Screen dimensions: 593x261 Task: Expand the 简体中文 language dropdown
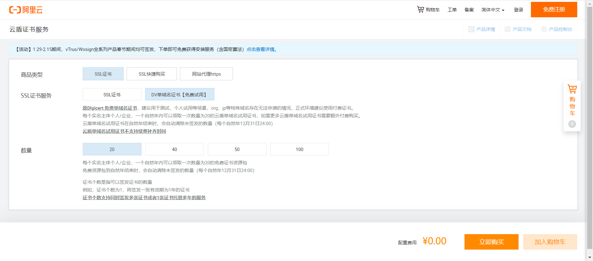coord(493,10)
